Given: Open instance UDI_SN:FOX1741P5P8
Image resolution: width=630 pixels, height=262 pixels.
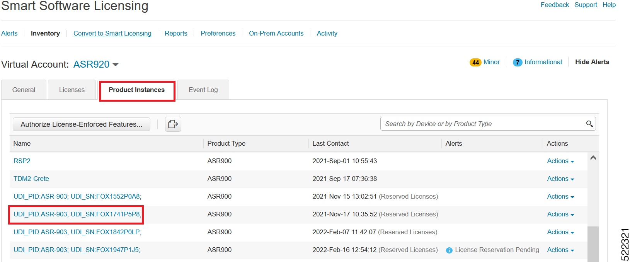Looking at the screenshot, I should (x=77, y=214).
